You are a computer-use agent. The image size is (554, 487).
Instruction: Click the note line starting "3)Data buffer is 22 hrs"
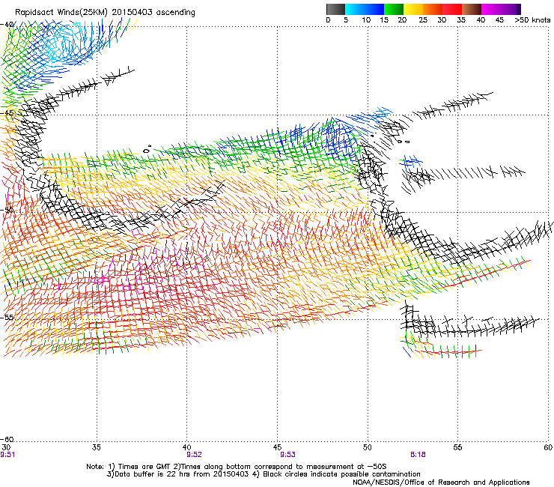(x=264, y=474)
